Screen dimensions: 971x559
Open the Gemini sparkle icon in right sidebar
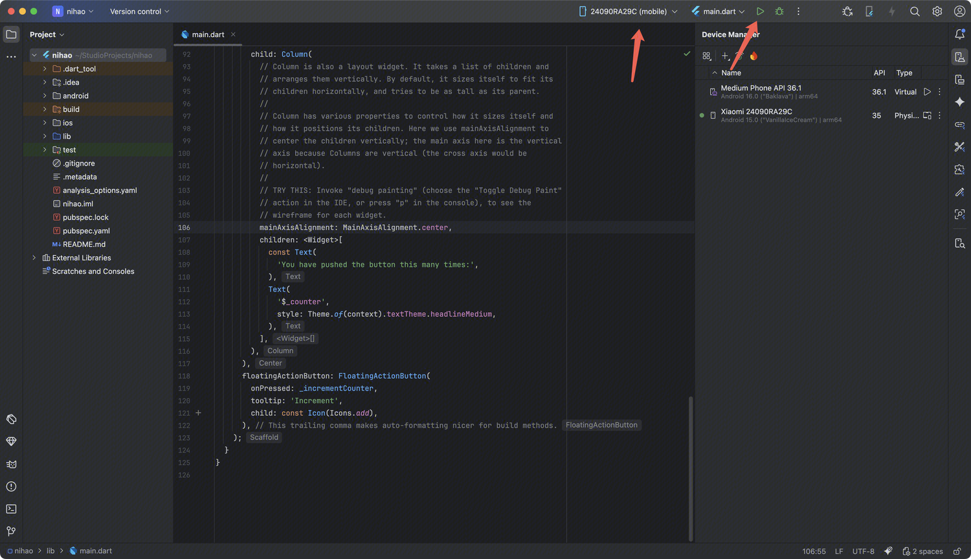(959, 102)
